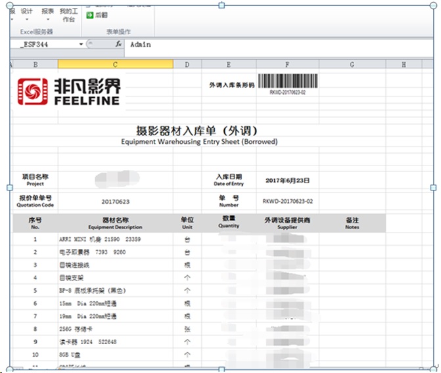Click the number cell RKWD-20170623-02
Screen dimensions: 441x373
tap(287, 202)
